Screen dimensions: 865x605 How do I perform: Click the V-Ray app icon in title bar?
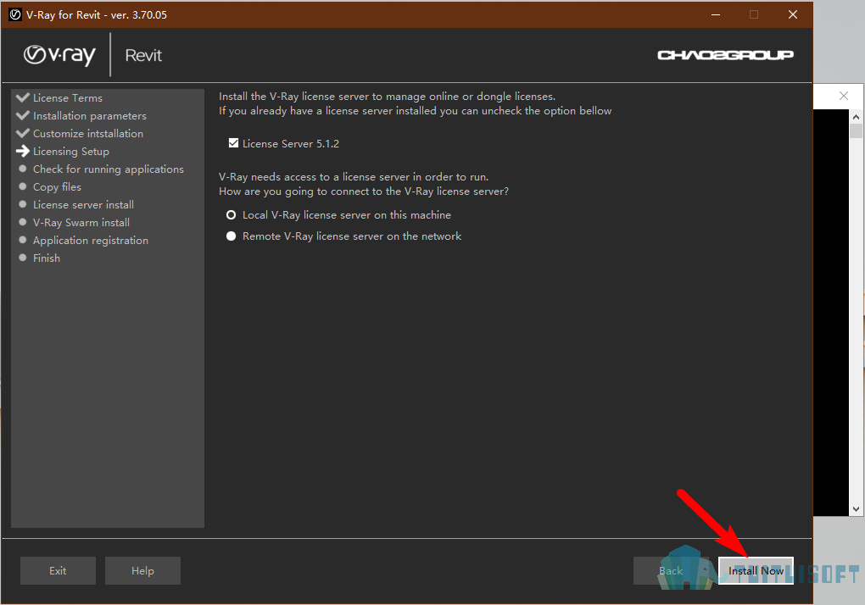[15, 15]
